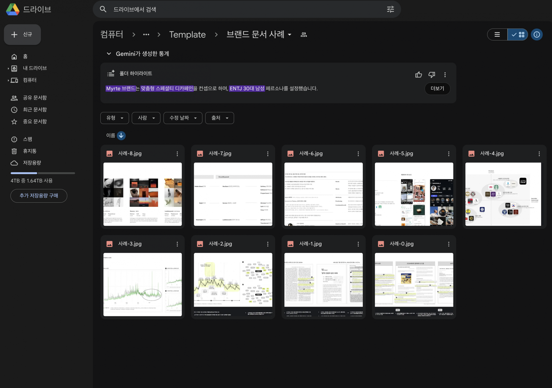The image size is (552, 388).
Task: Open 공유 문서함 in the sidebar
Action: click(34, 98)
